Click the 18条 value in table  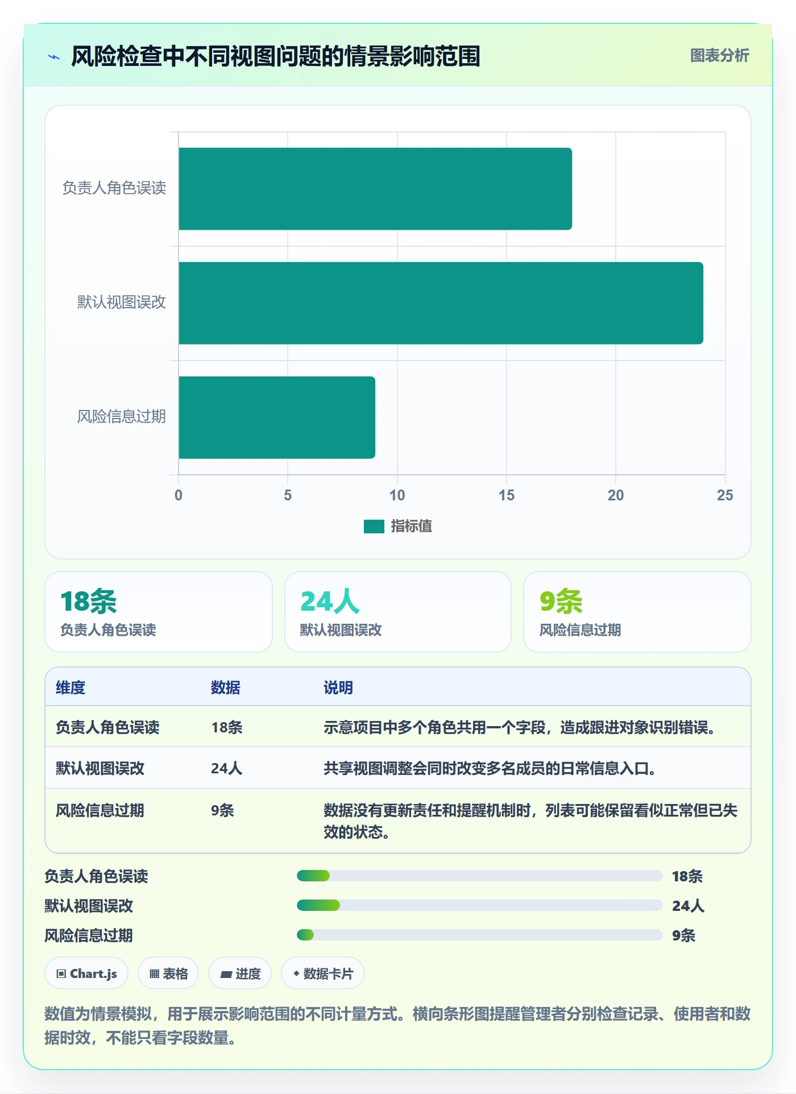227,727
